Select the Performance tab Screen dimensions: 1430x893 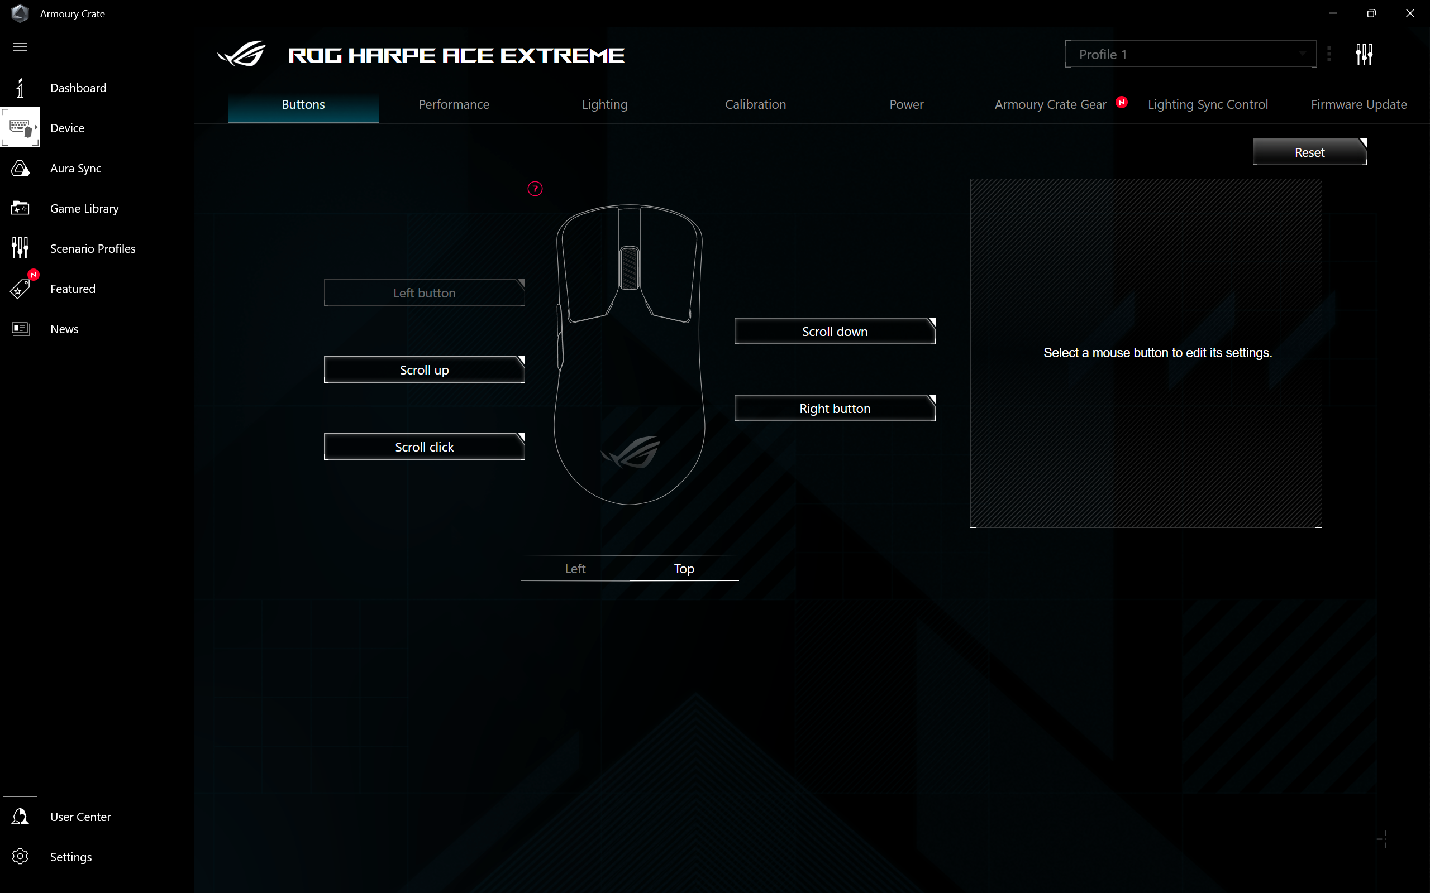454,104
